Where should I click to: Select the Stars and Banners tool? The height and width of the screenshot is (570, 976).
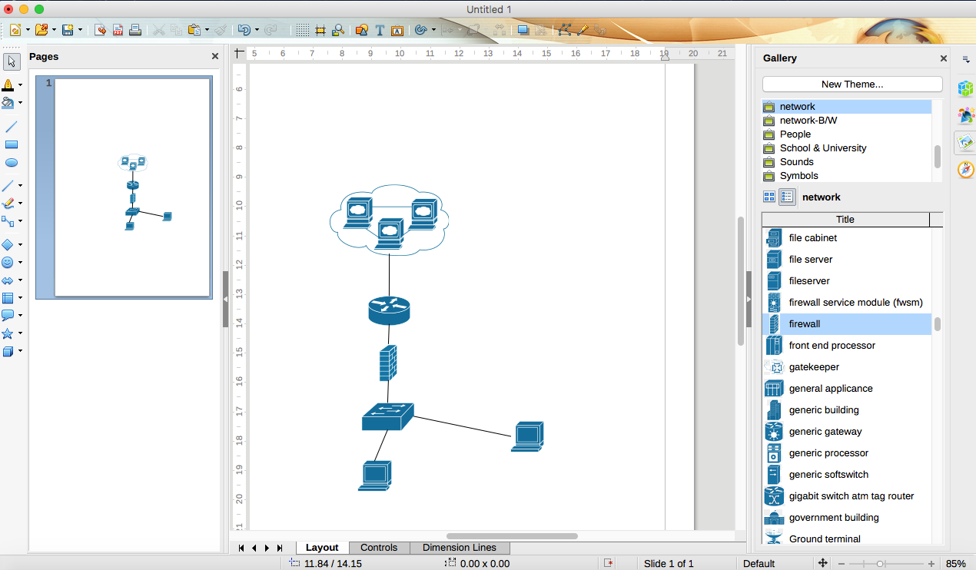[x=9, y=333]
